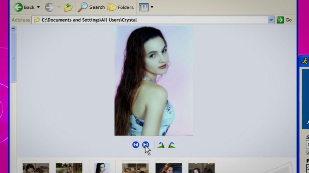Toggle the Folders pane button
Viewport: 309px width, 173px height.
pyautogui.click(x=120, y=7)
